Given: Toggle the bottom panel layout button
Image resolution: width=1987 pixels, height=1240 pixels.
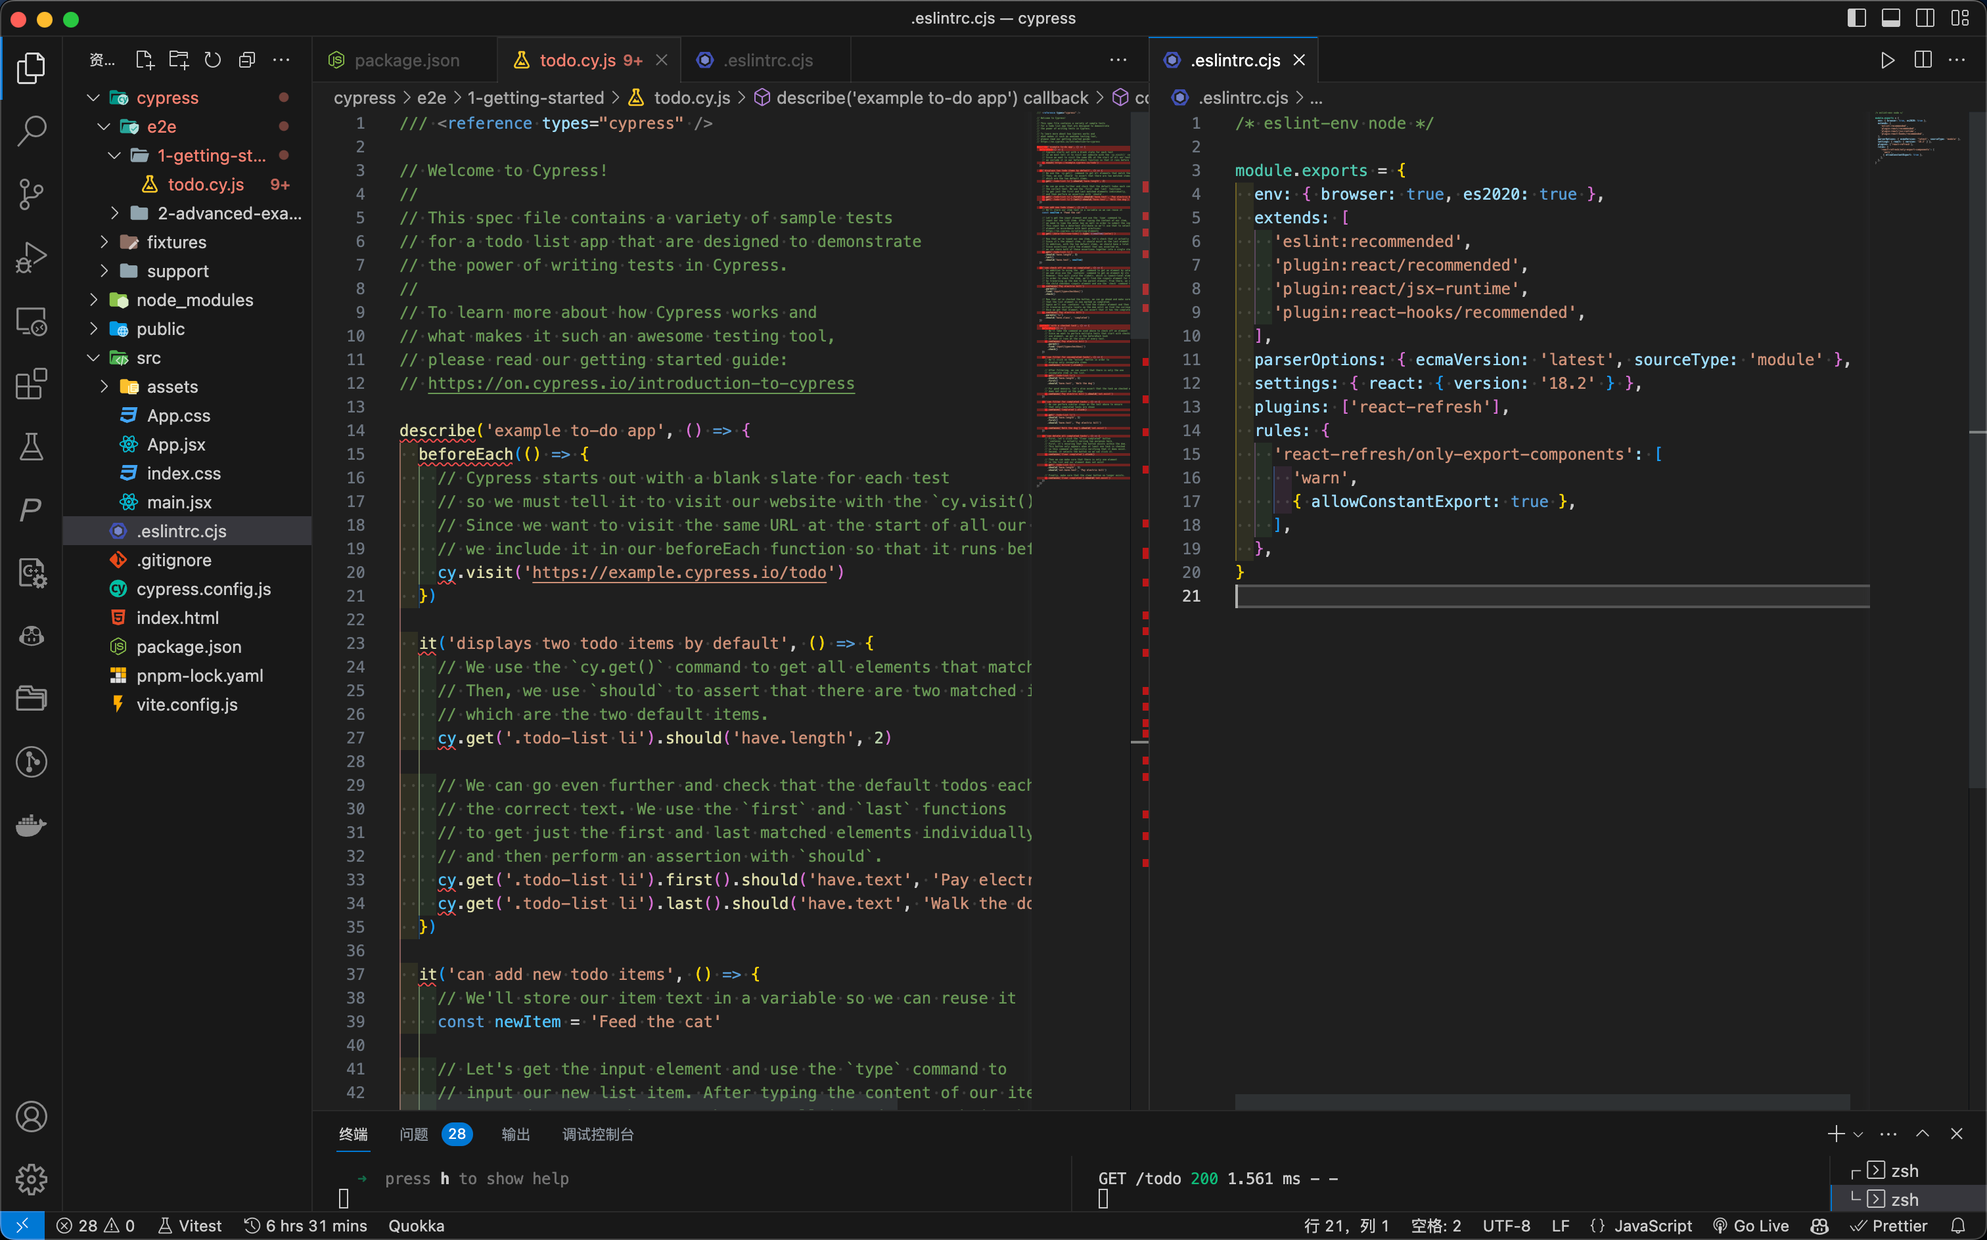Looking at the screenshot, I should 1891,18.
